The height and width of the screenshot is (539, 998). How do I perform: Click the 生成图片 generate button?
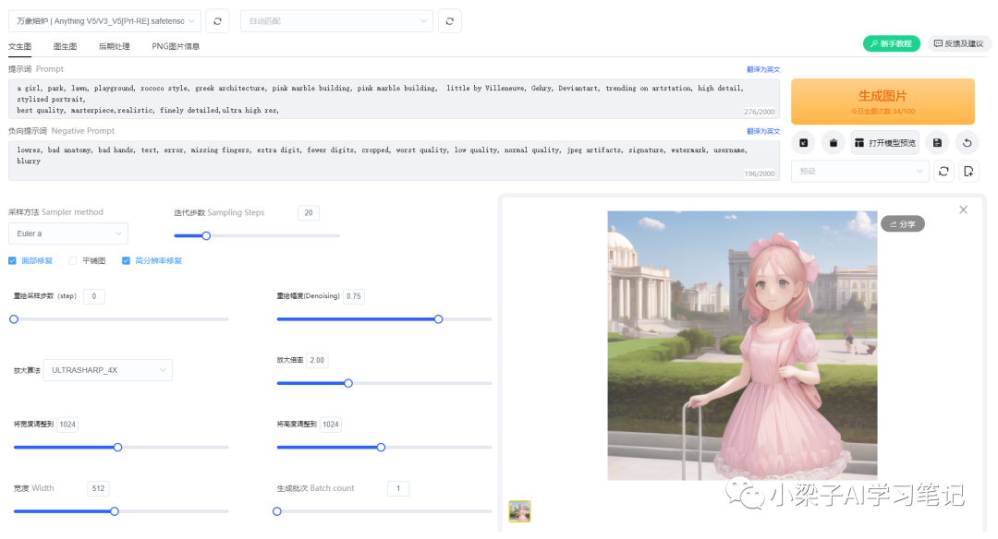click(882, 102)
